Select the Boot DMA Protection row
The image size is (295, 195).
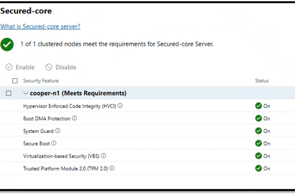pos(147,118)
